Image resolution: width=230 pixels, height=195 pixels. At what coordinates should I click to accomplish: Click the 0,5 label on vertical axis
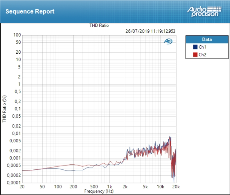[x=17, y=92]
